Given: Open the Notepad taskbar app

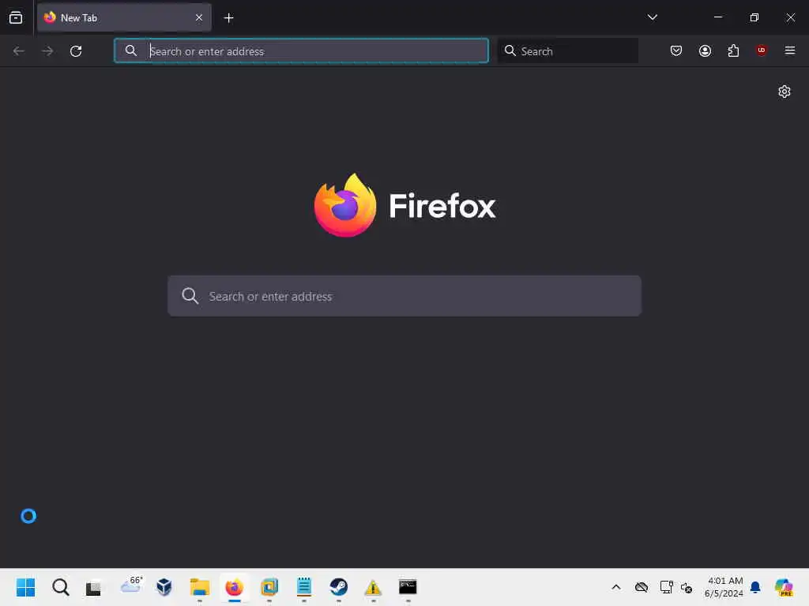Looking at the screenshot, I should click(304, 587).
